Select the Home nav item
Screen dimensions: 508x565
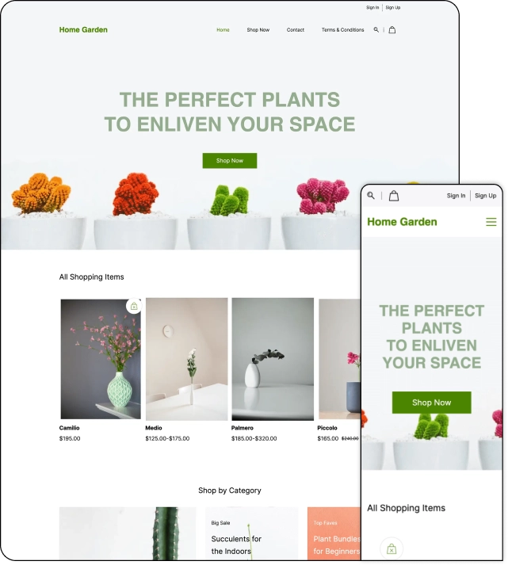click(223, 30)
